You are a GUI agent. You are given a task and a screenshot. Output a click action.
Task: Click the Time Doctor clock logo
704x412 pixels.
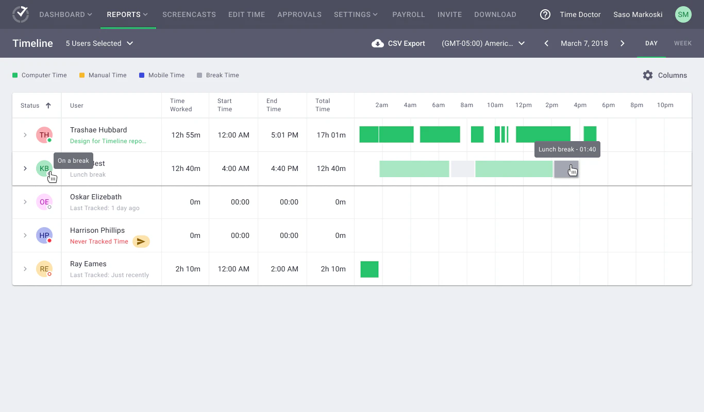coord(21,14)
